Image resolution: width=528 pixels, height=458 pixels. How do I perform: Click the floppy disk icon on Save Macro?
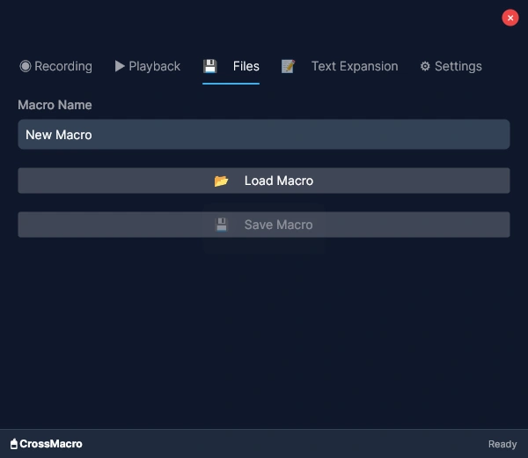[x=222, y=225]
